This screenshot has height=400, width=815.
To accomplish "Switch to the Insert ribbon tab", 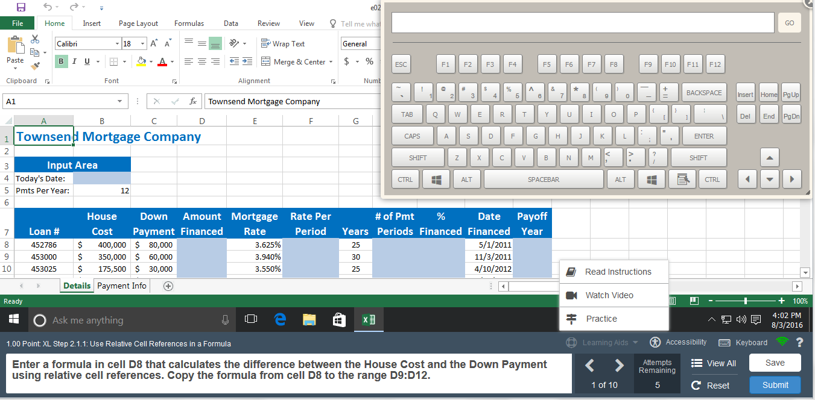I will 92,23.
